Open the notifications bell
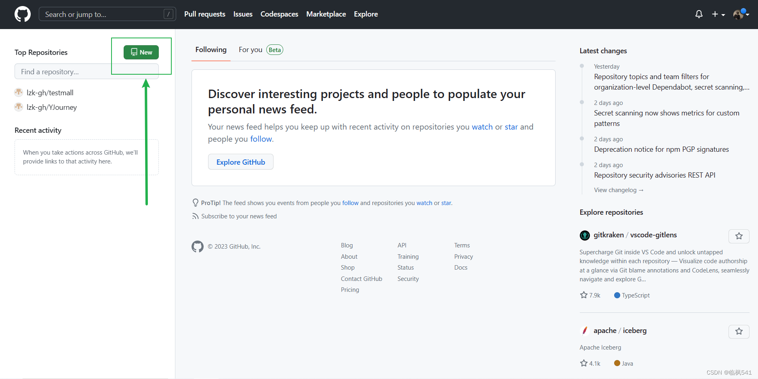This screenshot has width=758, height=379. pyautogui.click(x=699, y=14)
